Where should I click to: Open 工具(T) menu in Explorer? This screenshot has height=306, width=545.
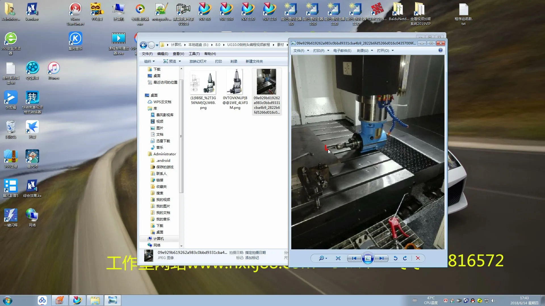[x=194, y=54]
